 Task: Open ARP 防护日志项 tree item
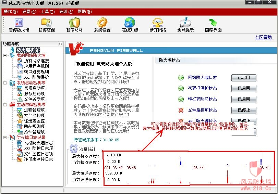pos(38,148)
